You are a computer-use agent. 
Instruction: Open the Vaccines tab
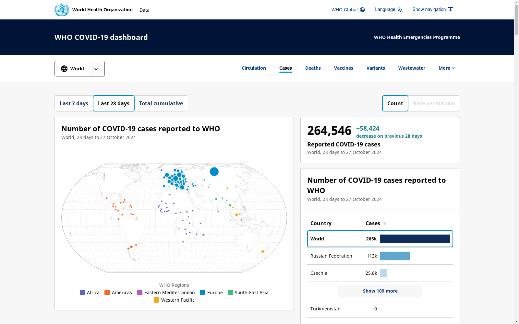344,68
